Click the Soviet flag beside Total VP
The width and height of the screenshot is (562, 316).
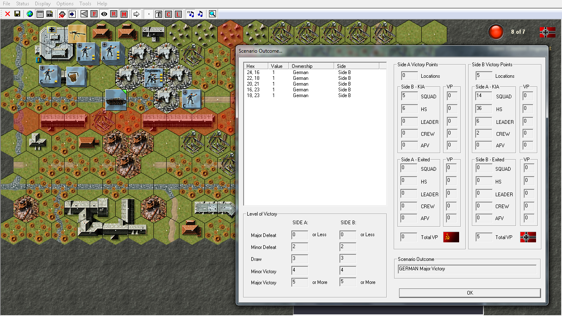point(451,237)
